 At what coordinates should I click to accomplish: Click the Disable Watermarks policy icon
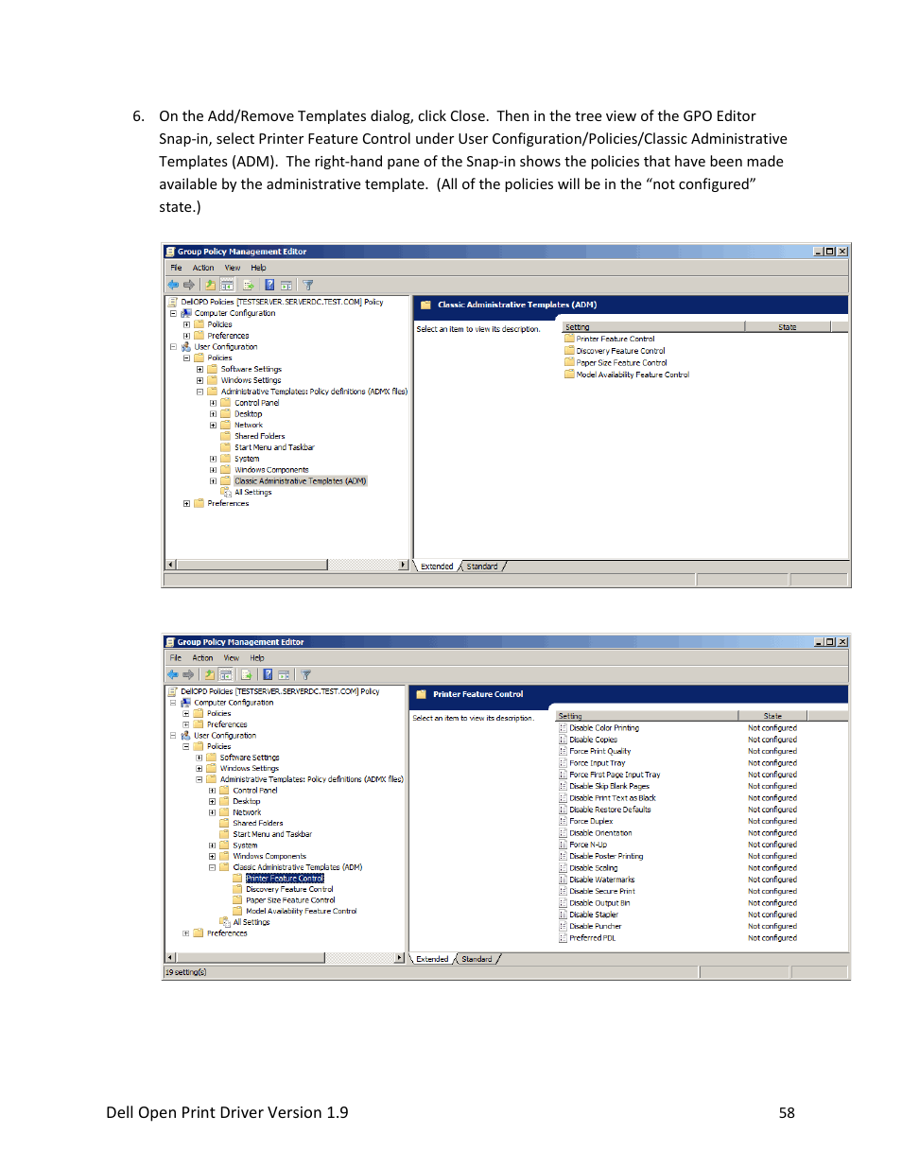tap(563, 880)
